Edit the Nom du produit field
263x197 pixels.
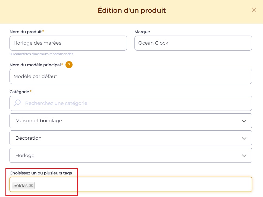(x=68, y=43)
